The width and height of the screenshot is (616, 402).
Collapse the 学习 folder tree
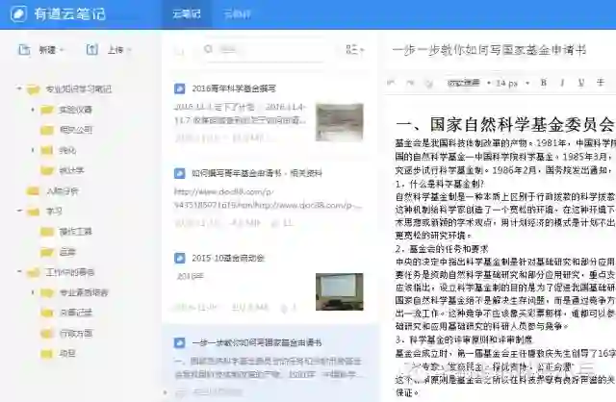(x=19, y=211)
